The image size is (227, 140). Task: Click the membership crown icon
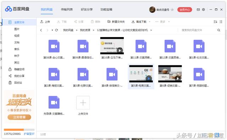pyautogui.click(x=172, y=10)
